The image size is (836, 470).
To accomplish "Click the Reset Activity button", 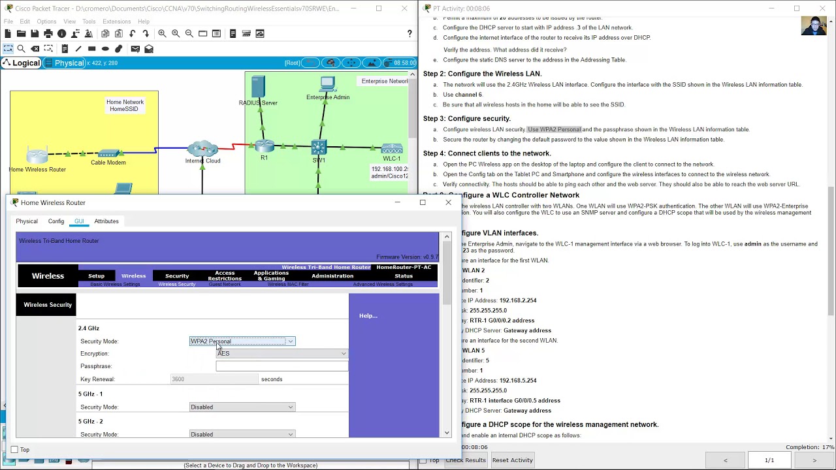I will (513, 460).
